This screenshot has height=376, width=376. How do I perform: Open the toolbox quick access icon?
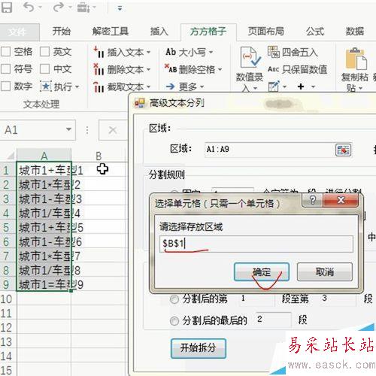(83, 8)
